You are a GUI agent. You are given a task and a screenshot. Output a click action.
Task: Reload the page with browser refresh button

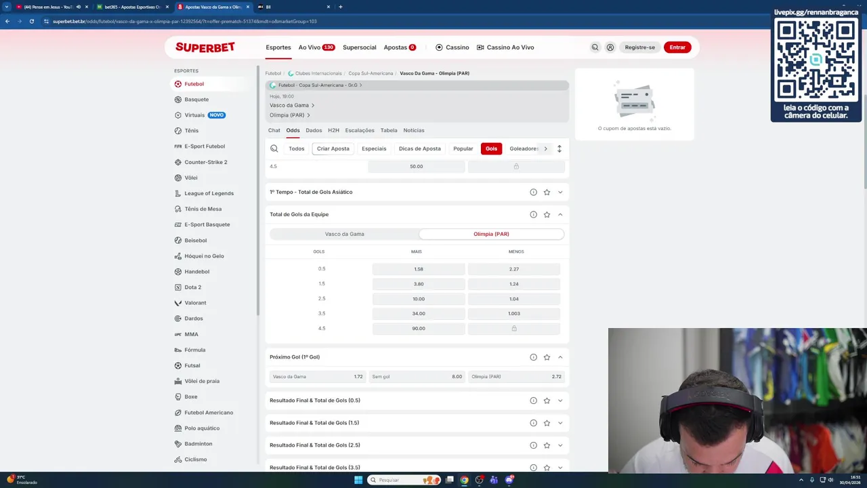tap(32, 21)
